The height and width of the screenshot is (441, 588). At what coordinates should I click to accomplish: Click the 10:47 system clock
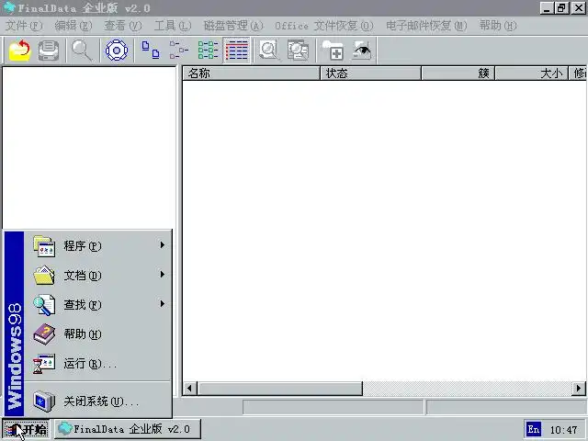[563, 430]
